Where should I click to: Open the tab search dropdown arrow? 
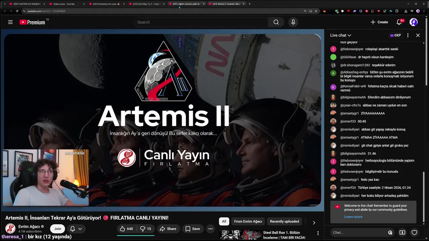(x=4, y=4)
